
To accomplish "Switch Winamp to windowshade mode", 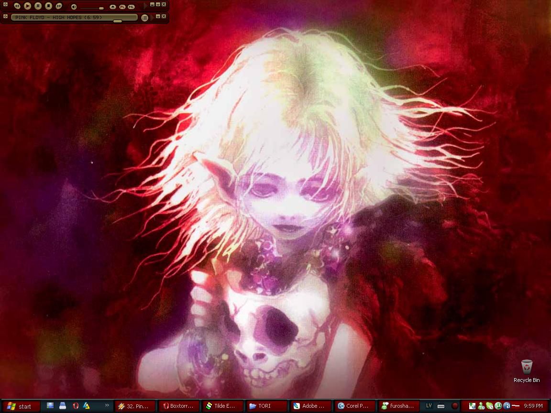I will click(158, 5).
